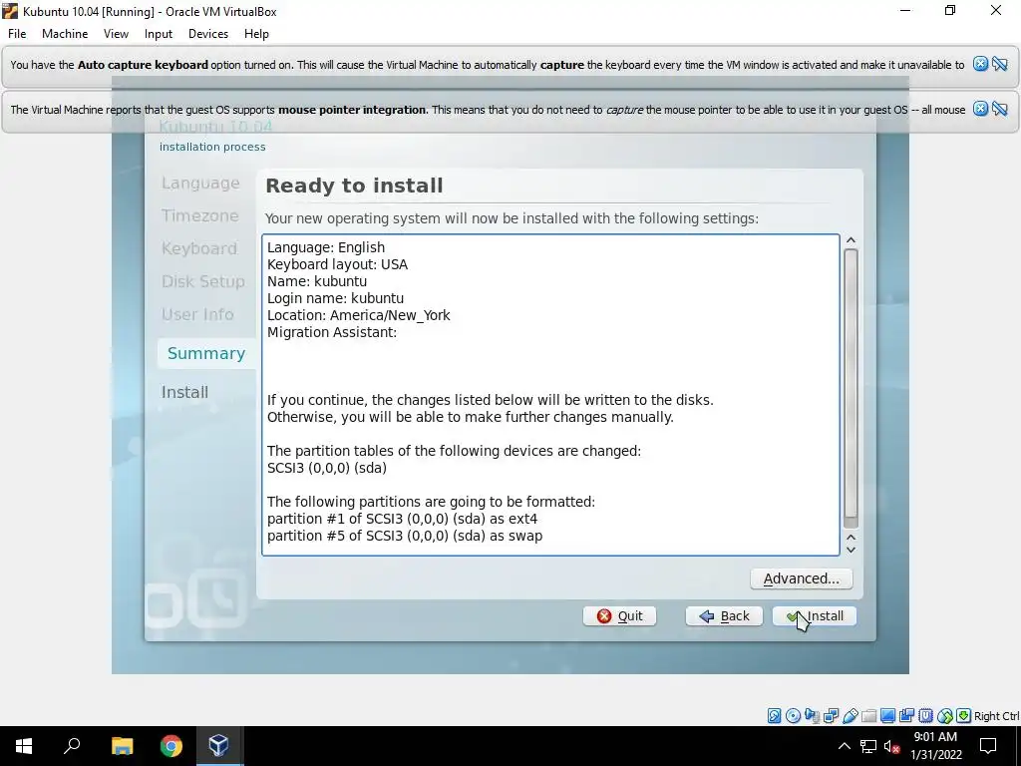Click the network adapters status icon
The width and height of the screenshot is (1021, 766).
[x=831, y=716]
